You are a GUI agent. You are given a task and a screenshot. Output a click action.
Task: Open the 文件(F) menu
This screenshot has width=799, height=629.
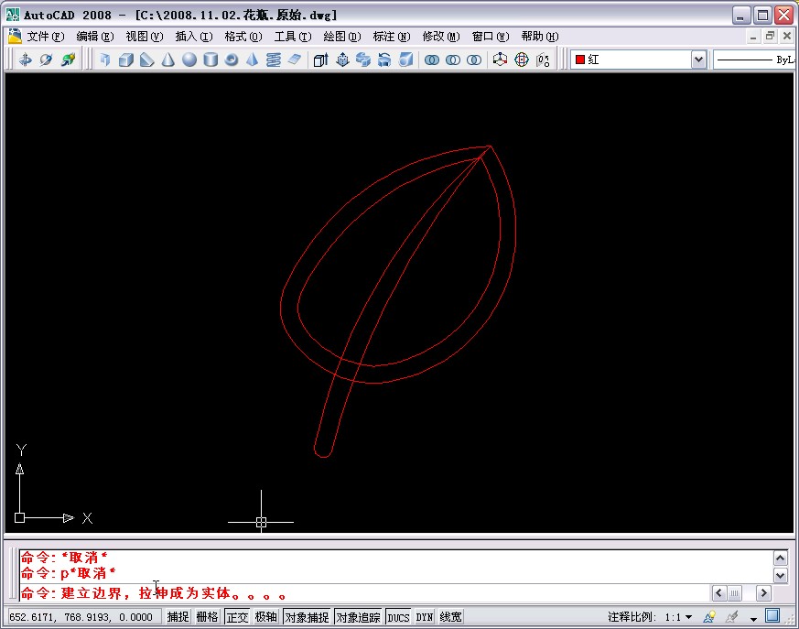(44, 37)
